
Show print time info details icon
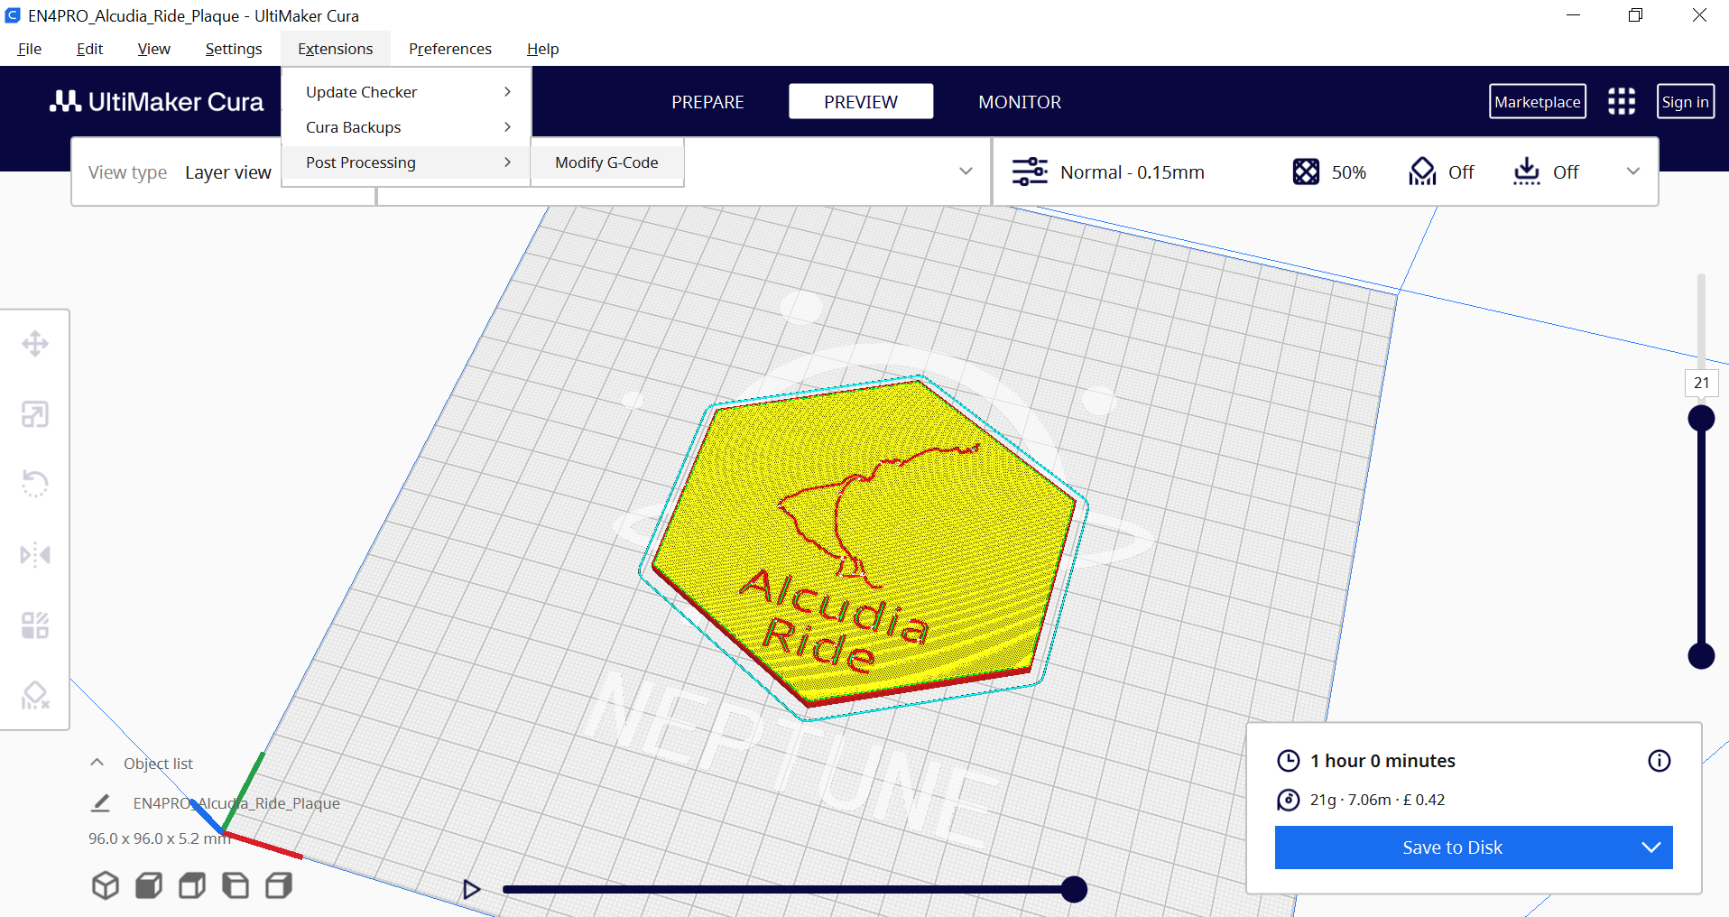1659,761
